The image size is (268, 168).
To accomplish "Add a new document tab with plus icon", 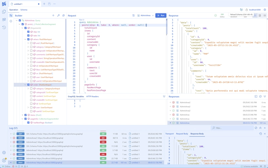I will tap(44, 4).
